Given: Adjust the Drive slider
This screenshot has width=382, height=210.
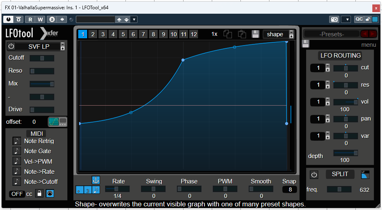Looking at the screenshot, I should pos(42,110).
